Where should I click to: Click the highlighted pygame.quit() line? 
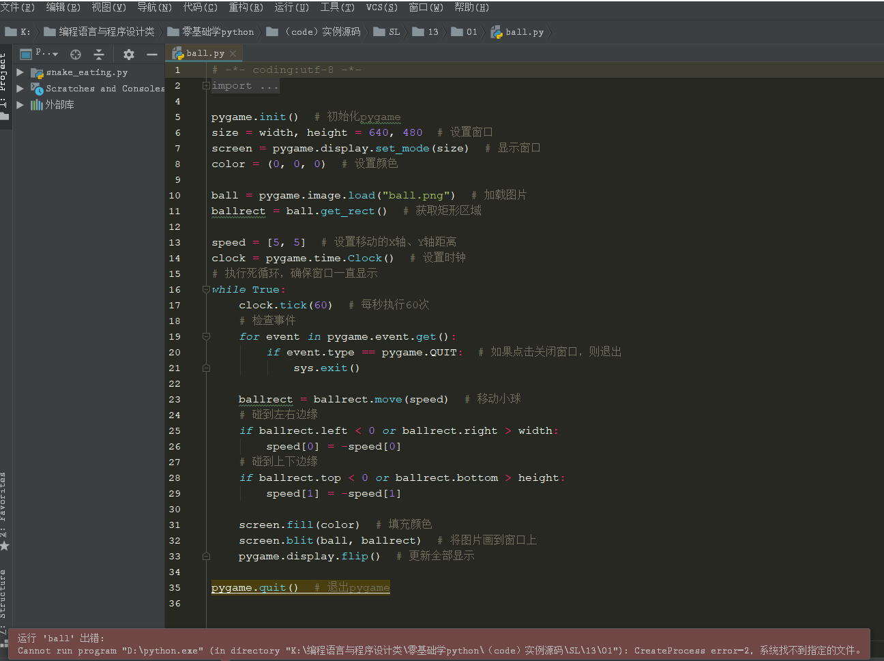point(301,587)
